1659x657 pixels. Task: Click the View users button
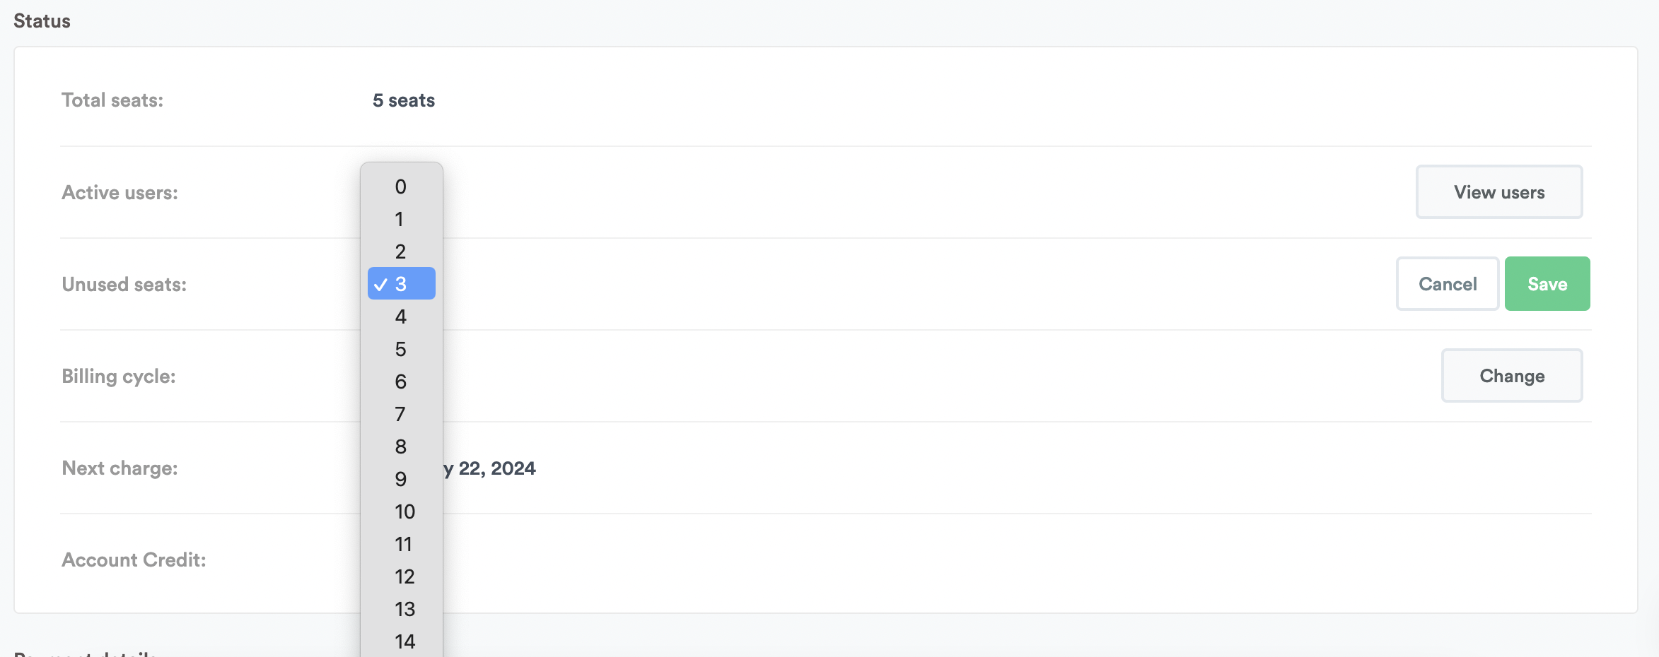(1499, 192)
